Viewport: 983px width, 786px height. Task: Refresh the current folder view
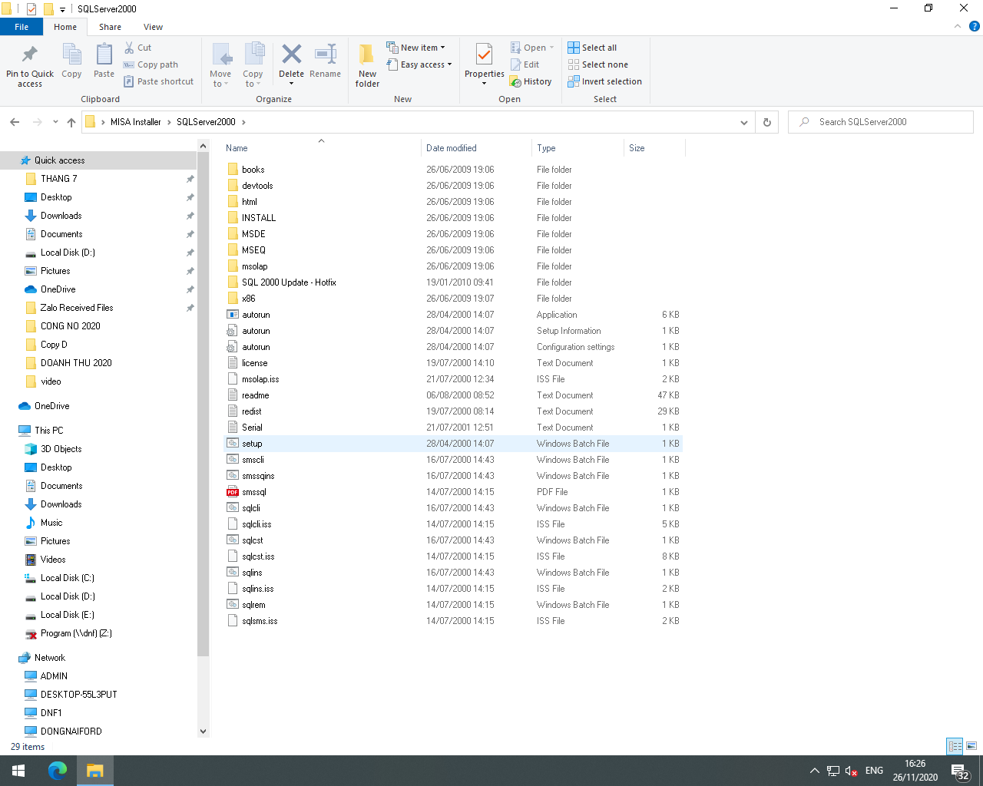[x=766, y=122]
